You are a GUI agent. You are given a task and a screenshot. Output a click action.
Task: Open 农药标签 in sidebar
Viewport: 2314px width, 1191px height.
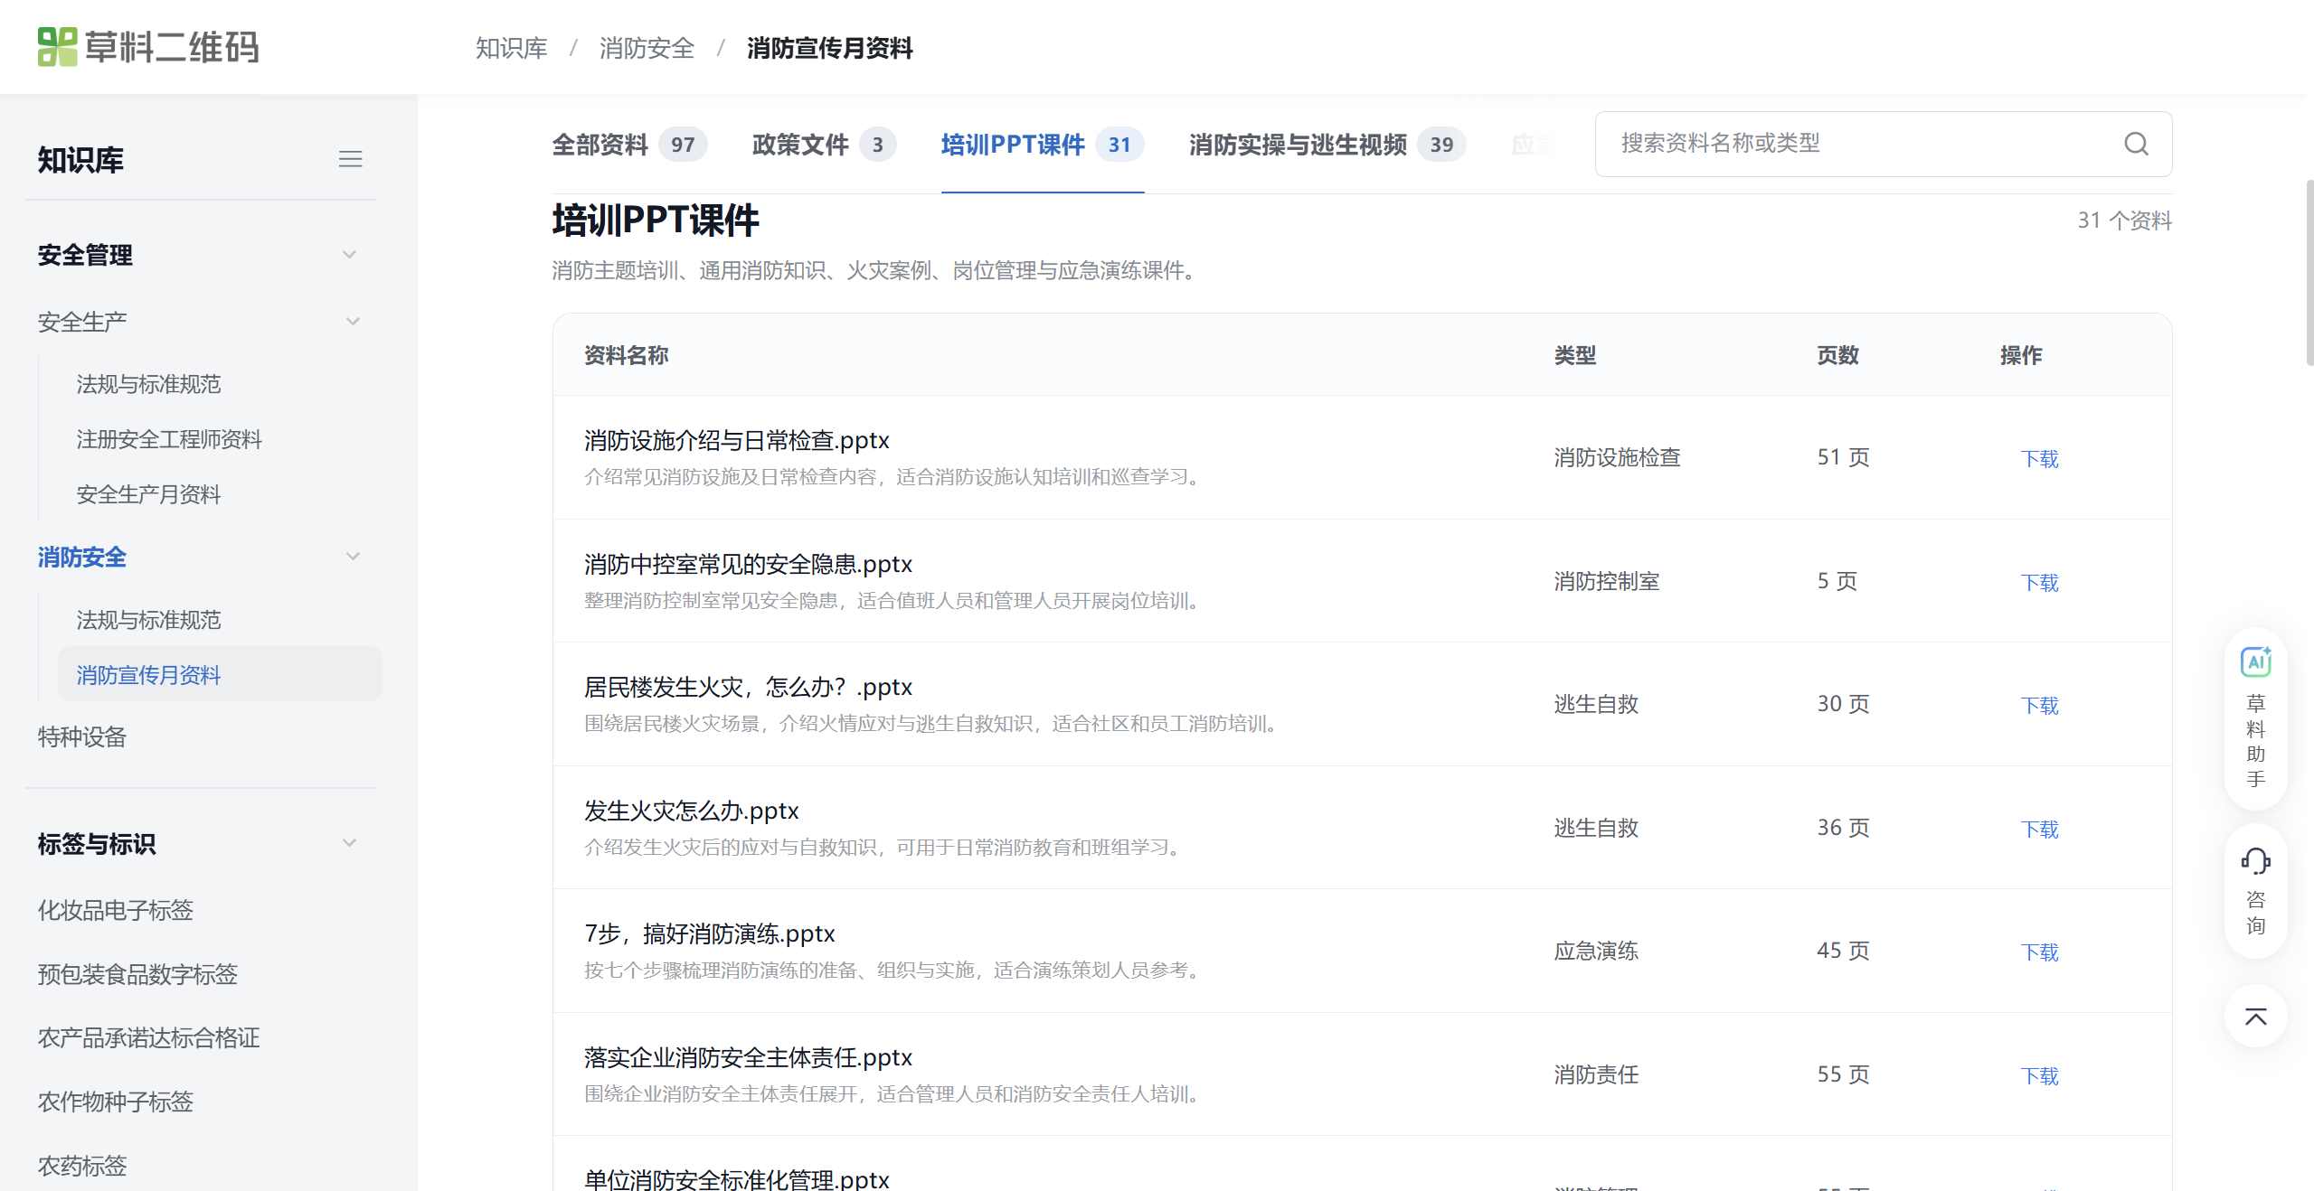[x=82, y=1166]
